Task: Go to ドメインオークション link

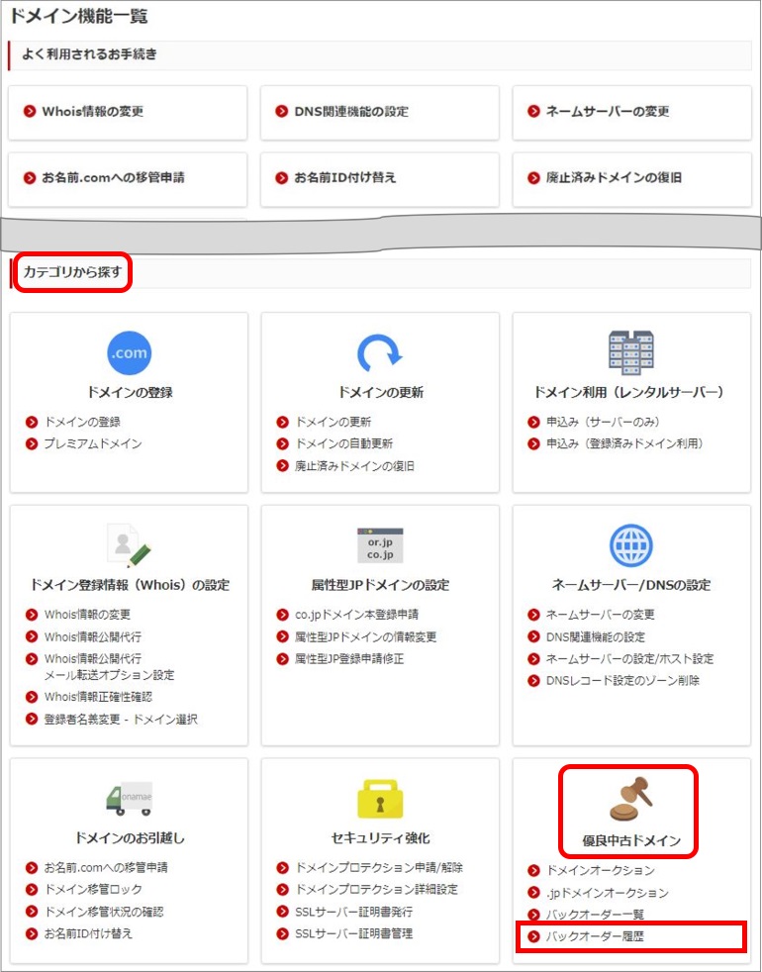Action: point(600,870)
